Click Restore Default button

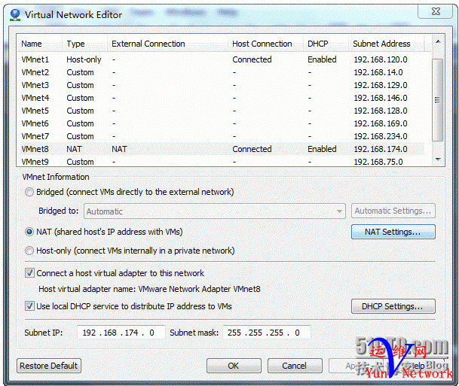pyautogui.click(x=49, y=366)
